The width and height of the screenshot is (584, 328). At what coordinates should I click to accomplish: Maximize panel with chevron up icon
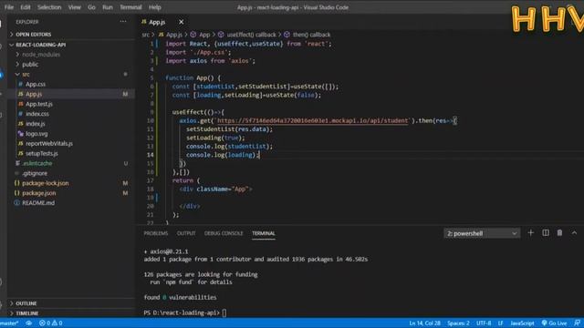(574, 233)
